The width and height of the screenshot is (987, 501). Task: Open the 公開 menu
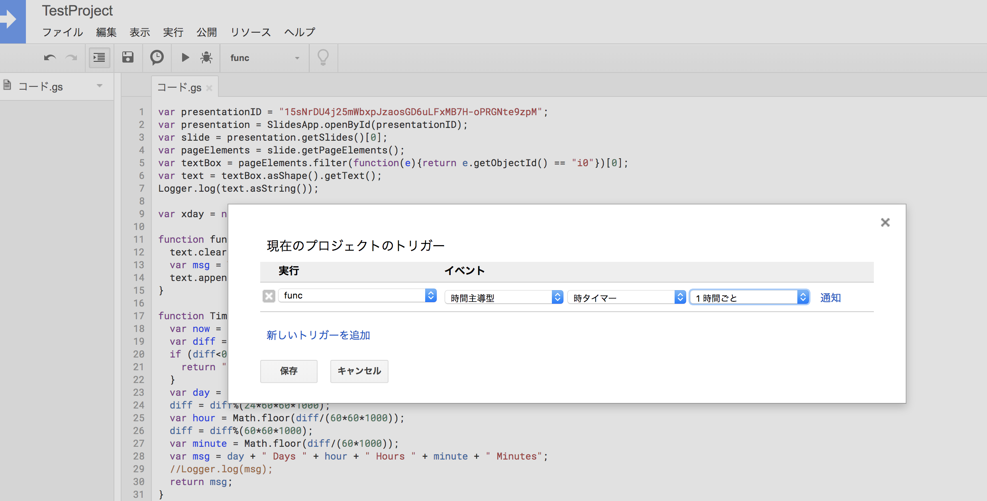click(x=207, y=32)
